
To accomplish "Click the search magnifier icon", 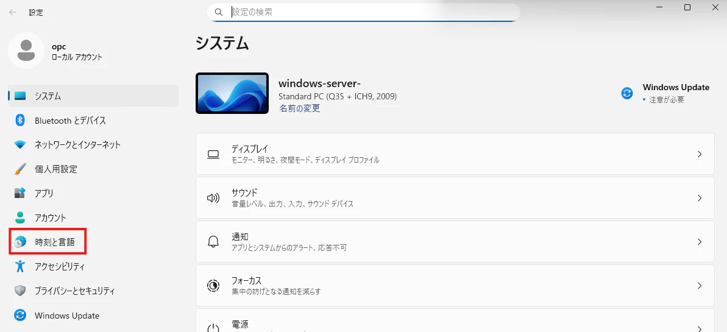I will [218, 12].
